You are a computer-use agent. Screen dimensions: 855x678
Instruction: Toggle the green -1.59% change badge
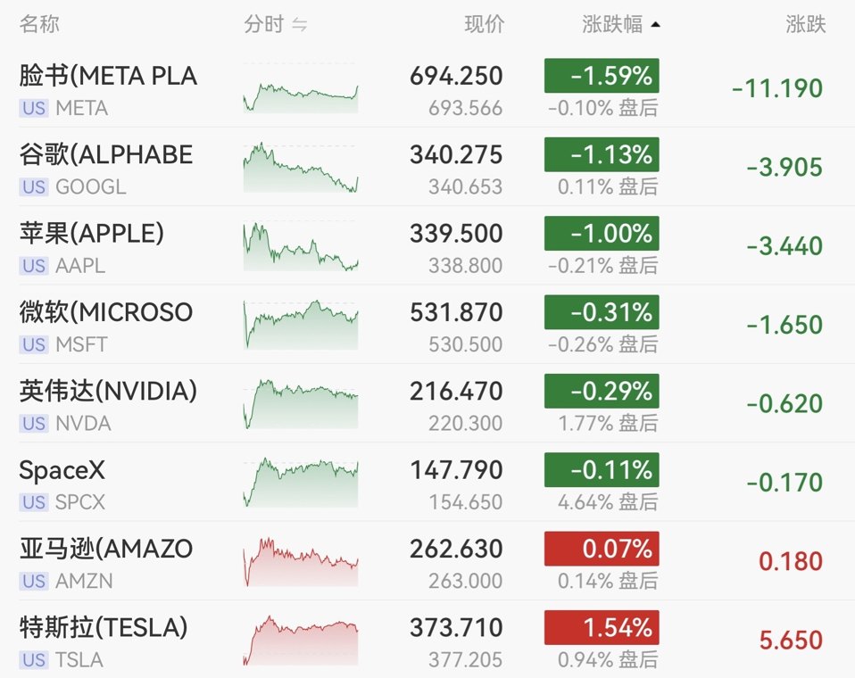pyautogui.click(x=602, y=76)
